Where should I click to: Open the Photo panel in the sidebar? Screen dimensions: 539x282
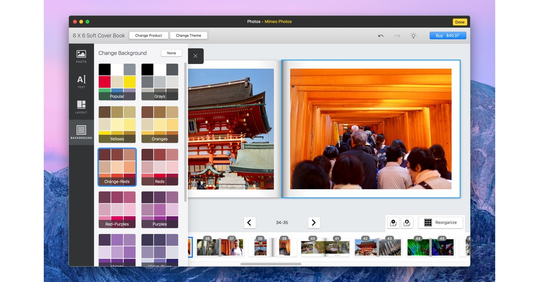coord(81,56)
